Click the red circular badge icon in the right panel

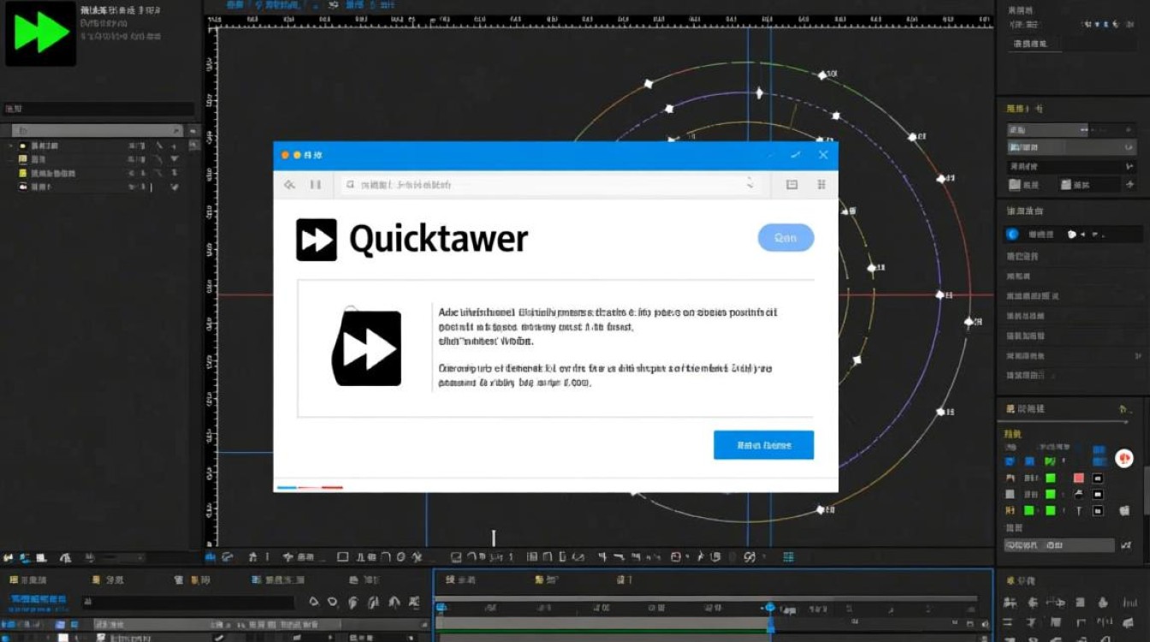(1123, 457)
